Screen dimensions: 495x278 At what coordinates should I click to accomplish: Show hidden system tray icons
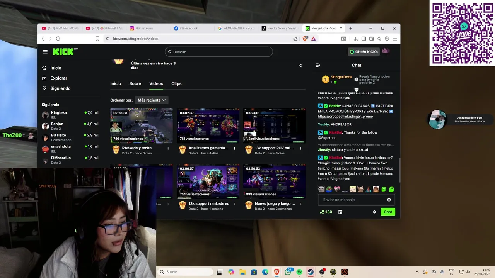417,272
